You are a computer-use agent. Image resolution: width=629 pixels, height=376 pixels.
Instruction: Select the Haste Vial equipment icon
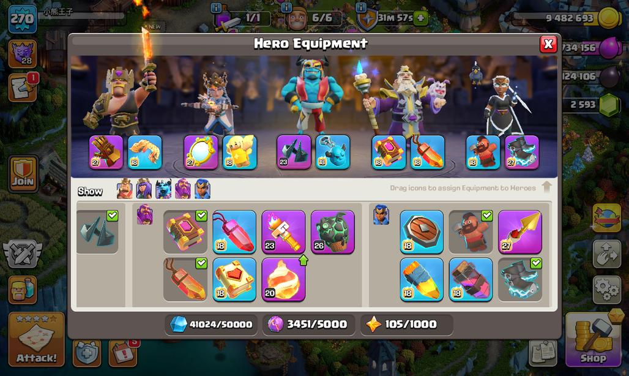click(x=471, y=280)
